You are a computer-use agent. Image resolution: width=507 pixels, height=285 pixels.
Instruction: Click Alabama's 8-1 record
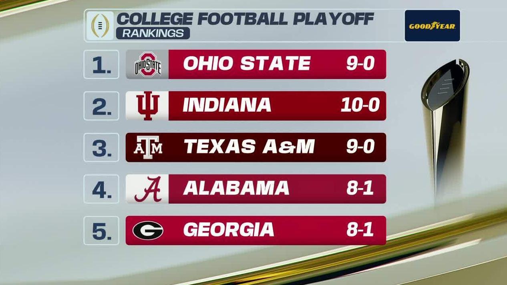click(x=360, y=189)
